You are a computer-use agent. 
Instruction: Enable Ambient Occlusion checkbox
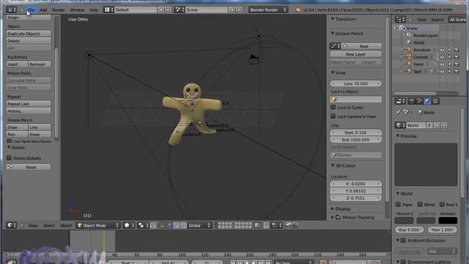pos(404,240)
